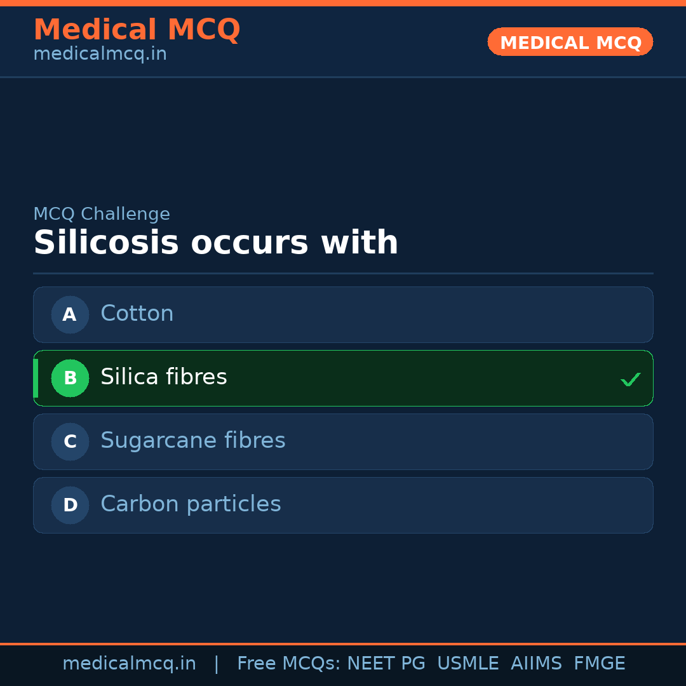This screenshot has height=686, width=686.
Task: Click AIIMS in the footer
Action: [x=536, y=664]
